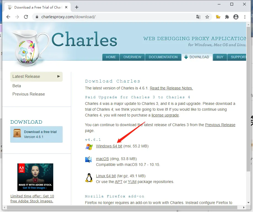
Task: Open the BUY nav tab
Action: pos(220,57)
